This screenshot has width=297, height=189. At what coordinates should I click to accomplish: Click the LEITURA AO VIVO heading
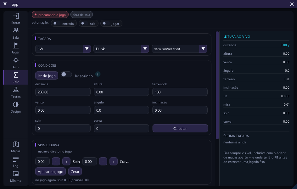(237, 36)
